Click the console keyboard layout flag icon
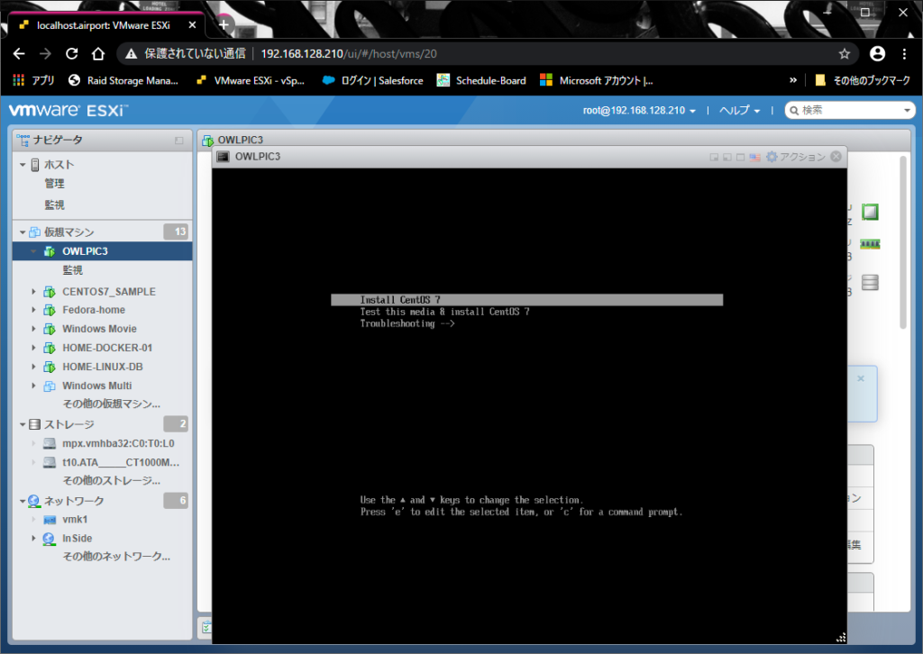 point(754,157)
